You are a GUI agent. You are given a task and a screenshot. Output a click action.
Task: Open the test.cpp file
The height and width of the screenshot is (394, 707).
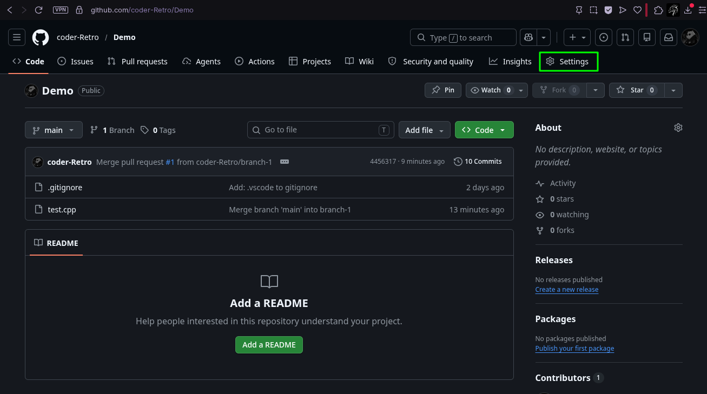click(62, 210)
